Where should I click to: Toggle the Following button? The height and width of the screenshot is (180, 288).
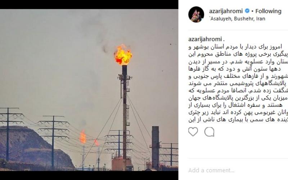[268, 11]
